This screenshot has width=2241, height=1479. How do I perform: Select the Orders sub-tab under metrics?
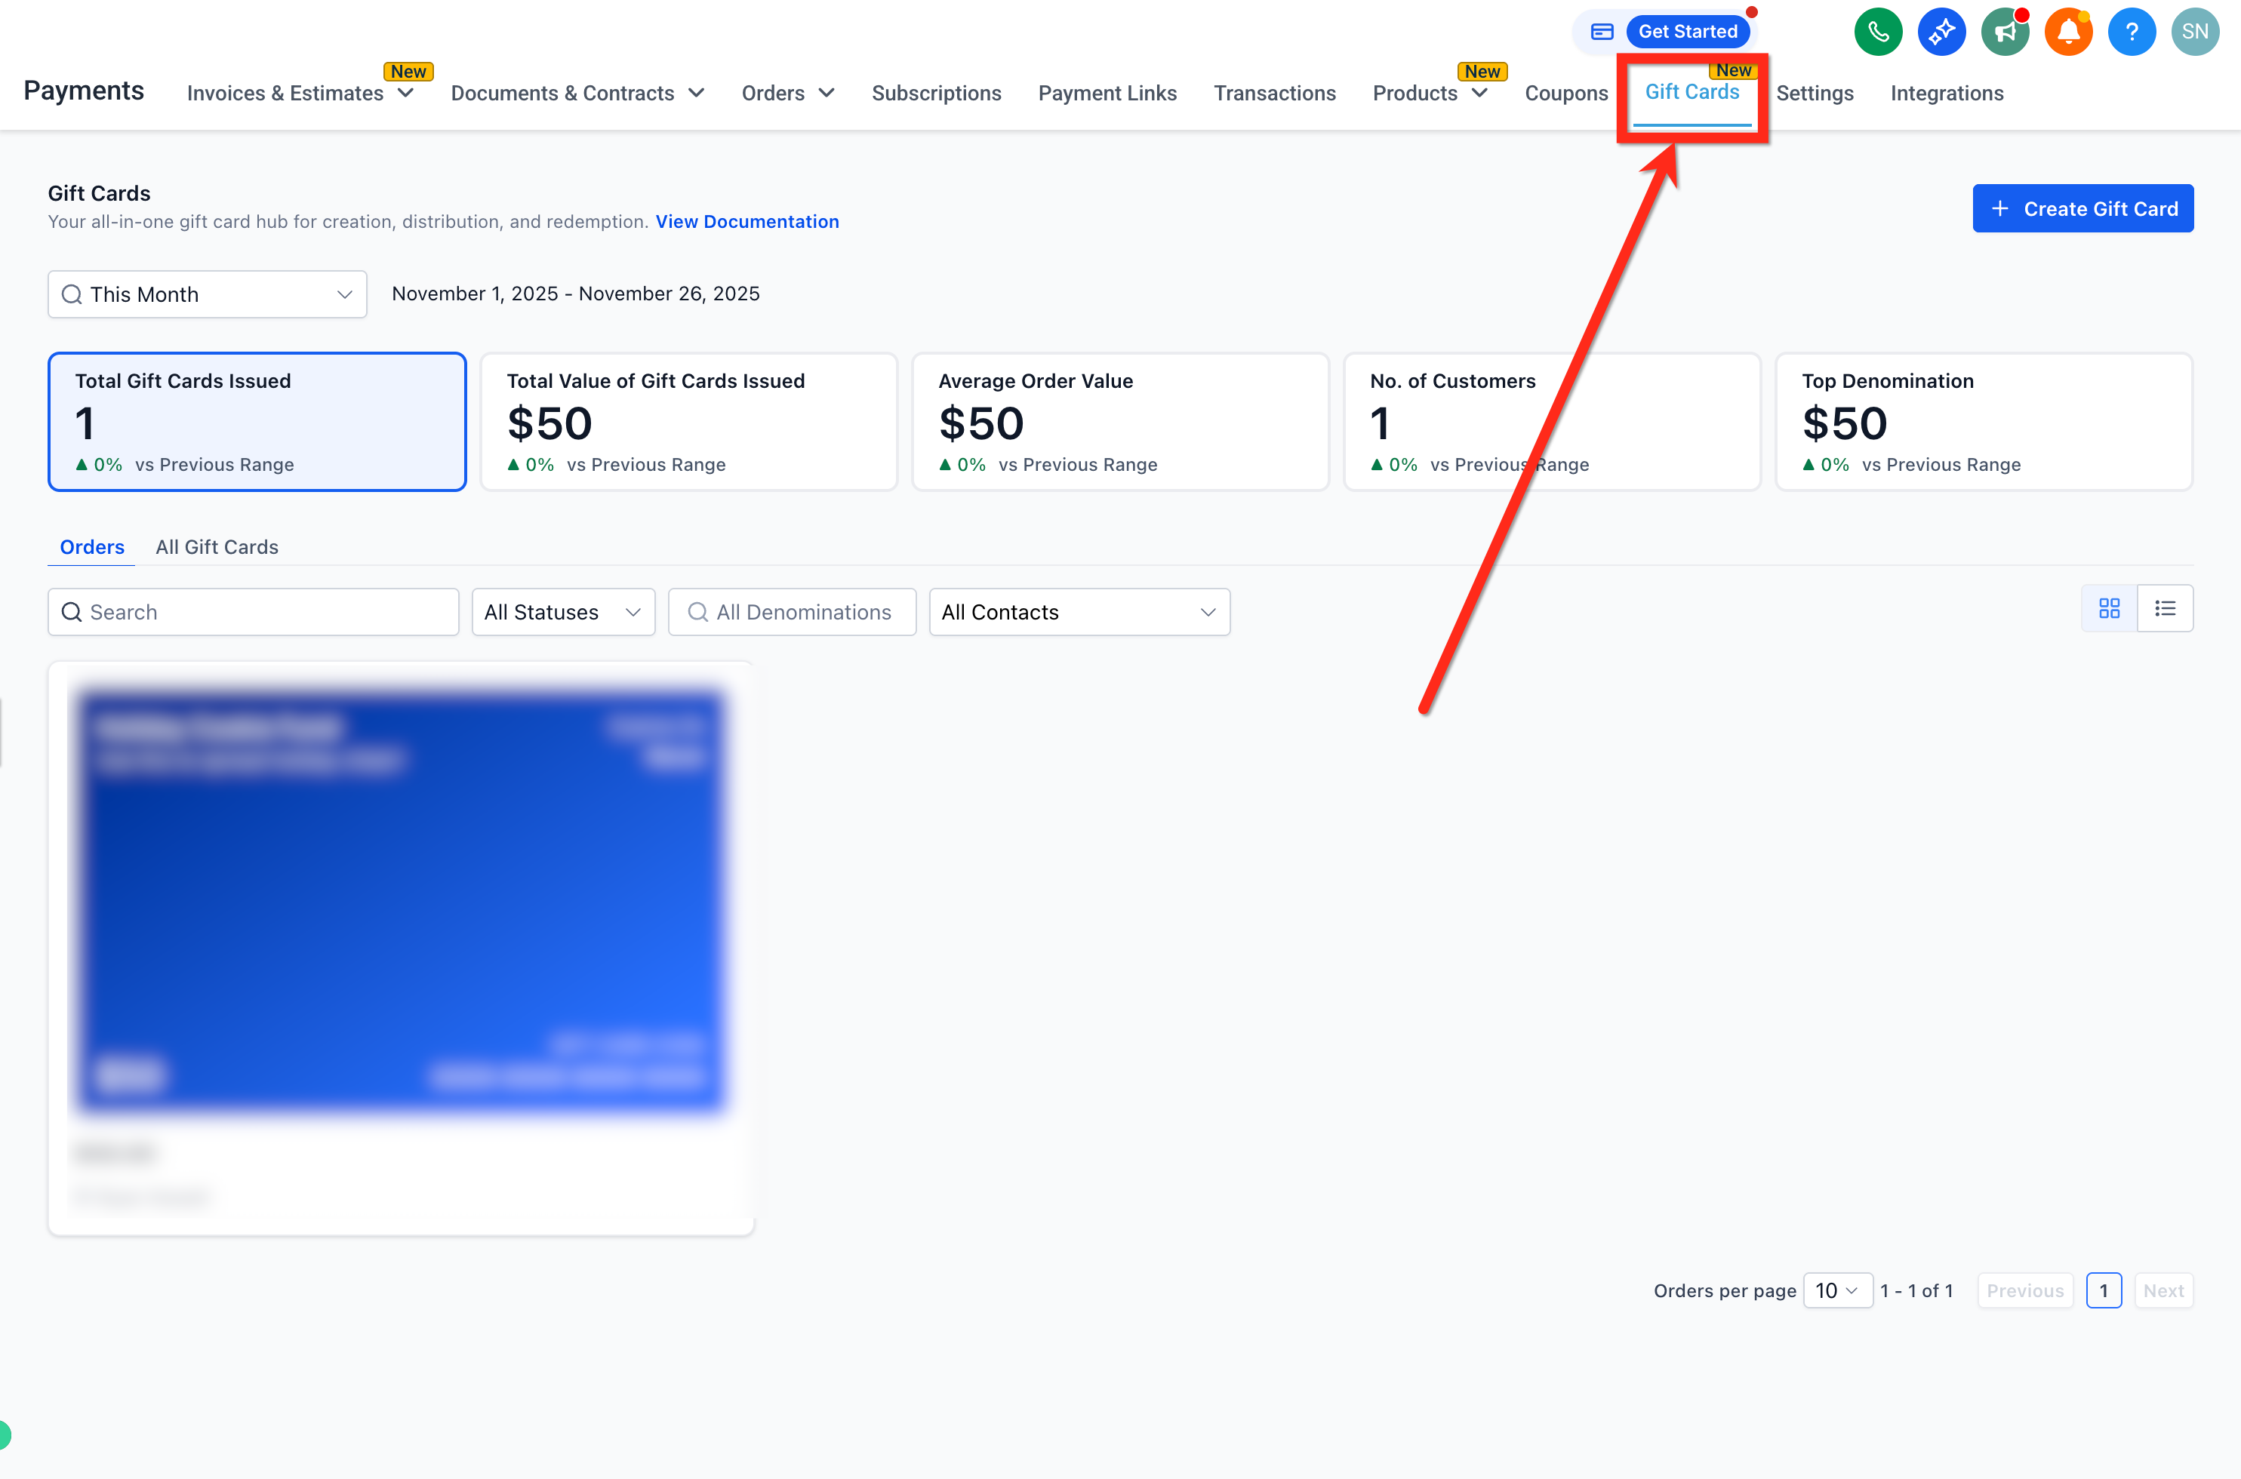tap(91, 547)
